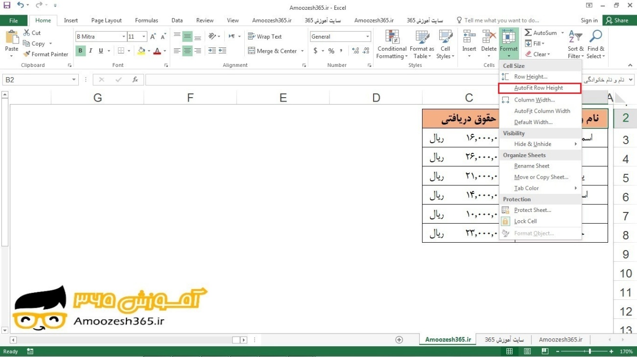
Task: Expand the font name dropdown B Mitra
Action: pos(123,37)
